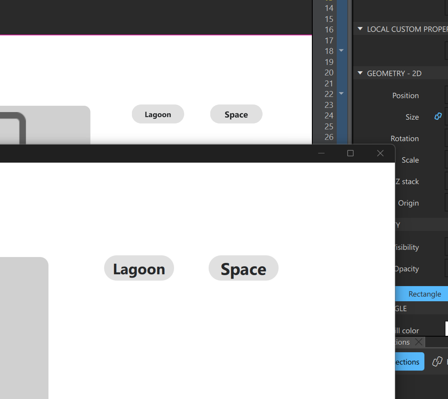Collapse the GEOMETRY - 2D section

(360, 73)
